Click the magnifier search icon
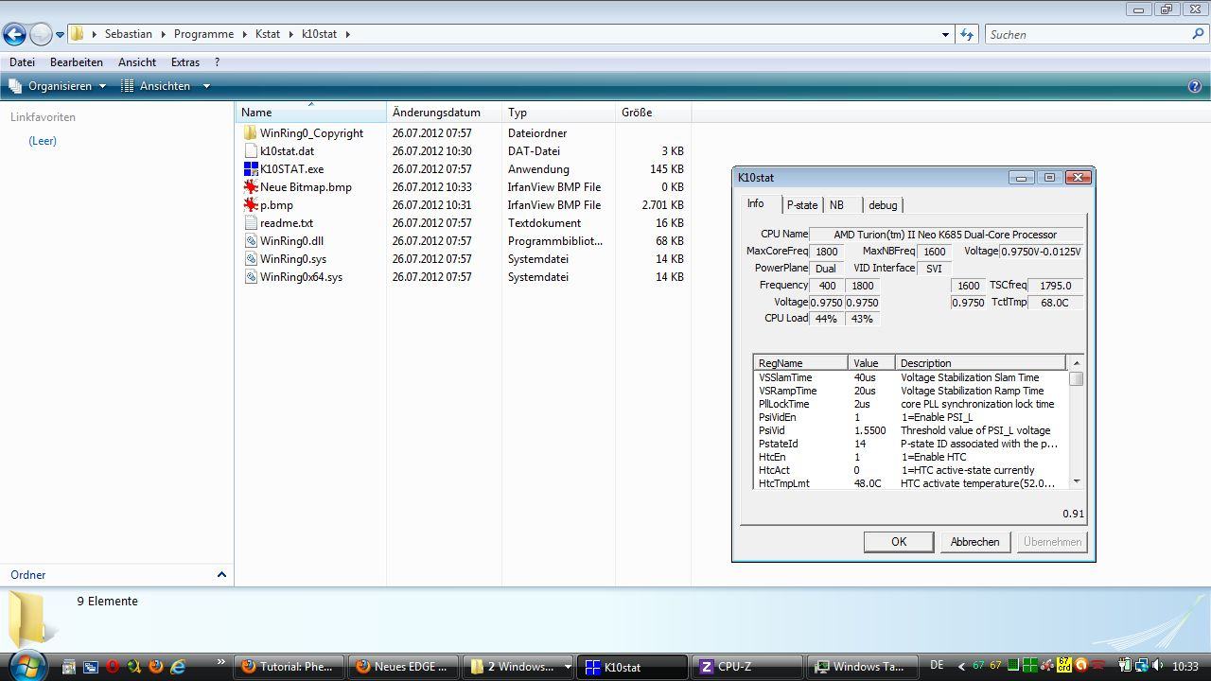Screen dimensions: 1211x681 pyautogui.click(x=1199, y=34)
